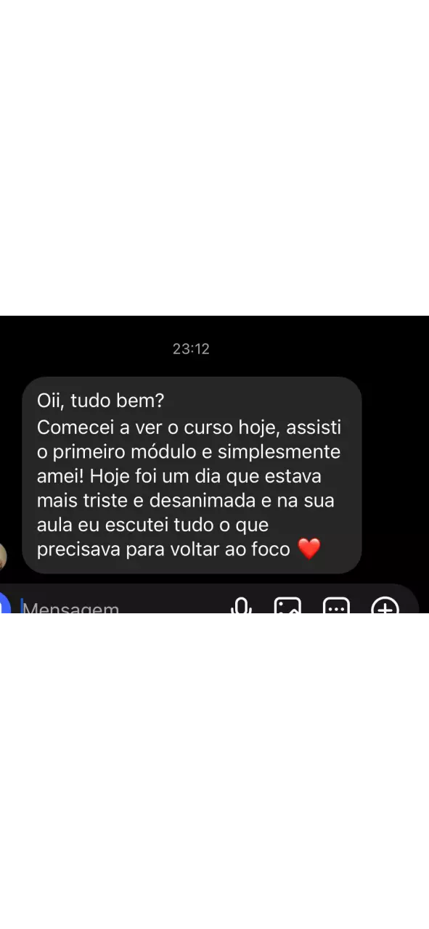Open the blue camera button
The width and height of the screenshot is (429, 929).
(4, 604)
